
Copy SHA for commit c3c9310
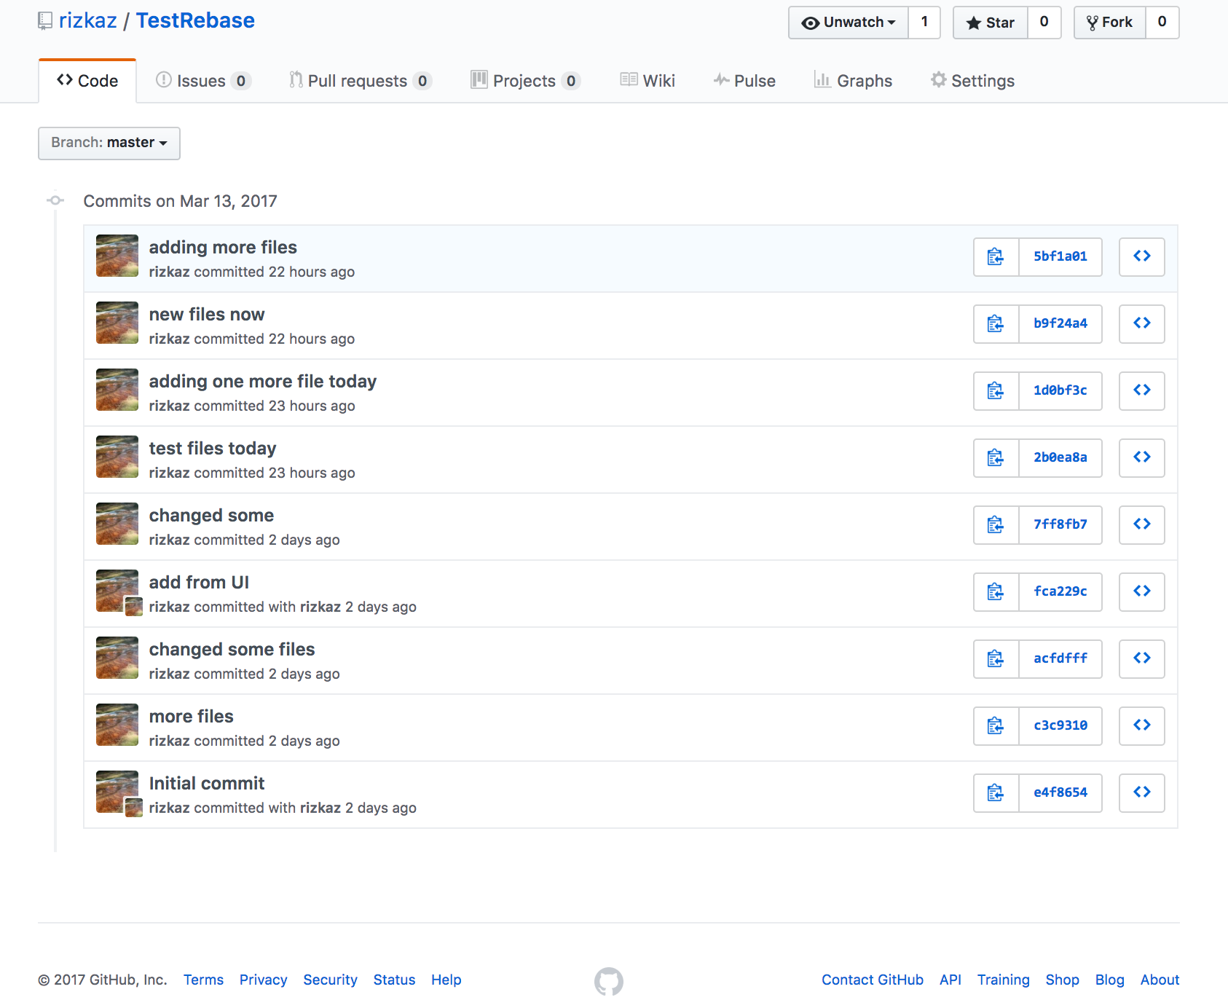point(996,726)
